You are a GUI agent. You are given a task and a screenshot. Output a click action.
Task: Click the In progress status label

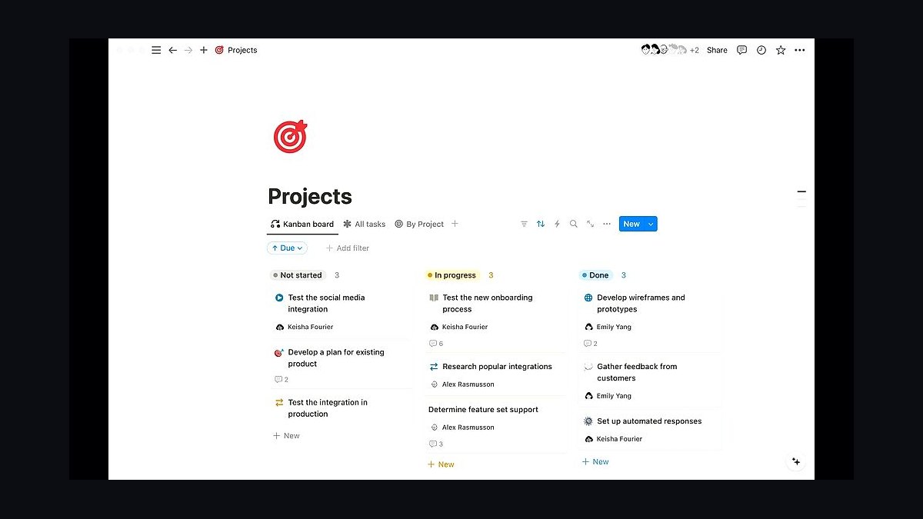point(452,275)
